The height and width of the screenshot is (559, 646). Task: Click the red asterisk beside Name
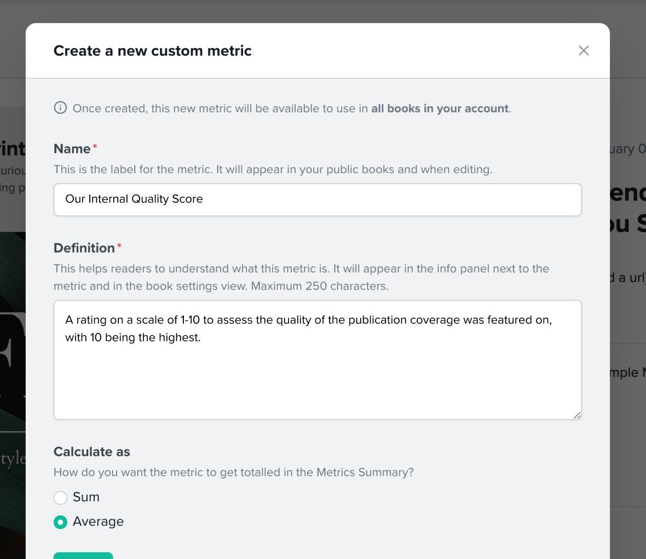(x=95, y=146)
